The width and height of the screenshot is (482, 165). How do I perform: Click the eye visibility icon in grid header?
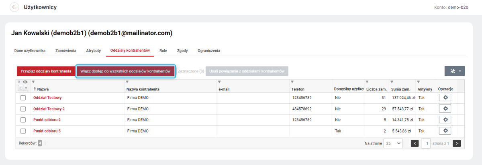(x=25, y=82)
